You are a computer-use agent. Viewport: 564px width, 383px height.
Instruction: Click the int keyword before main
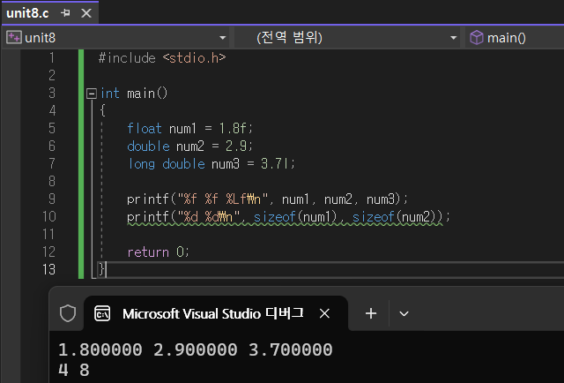point(109,94)
